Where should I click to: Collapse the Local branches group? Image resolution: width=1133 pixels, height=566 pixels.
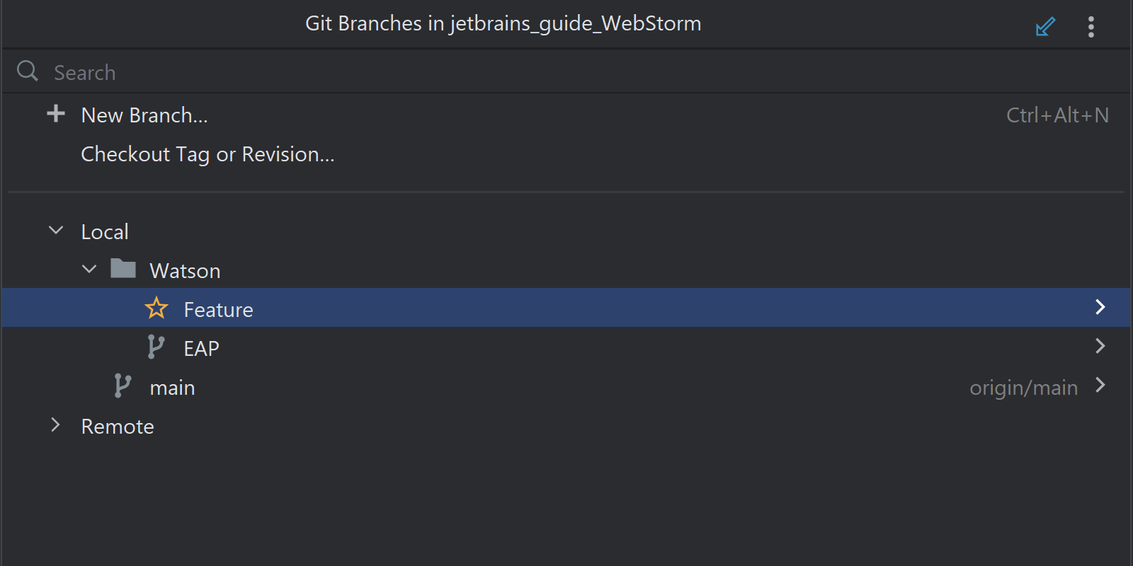tap(56, 230)
